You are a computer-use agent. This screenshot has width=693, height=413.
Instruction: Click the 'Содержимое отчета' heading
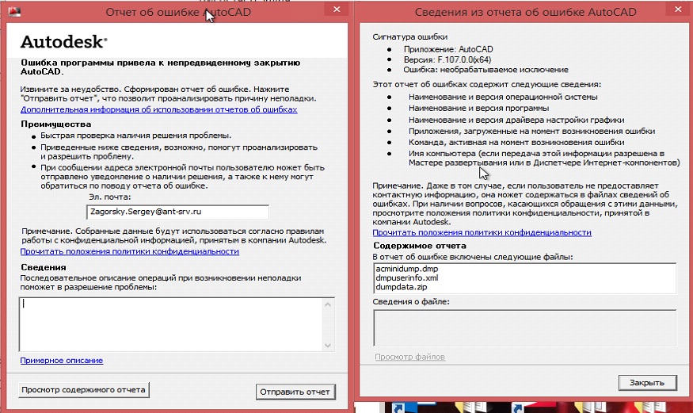420,246
